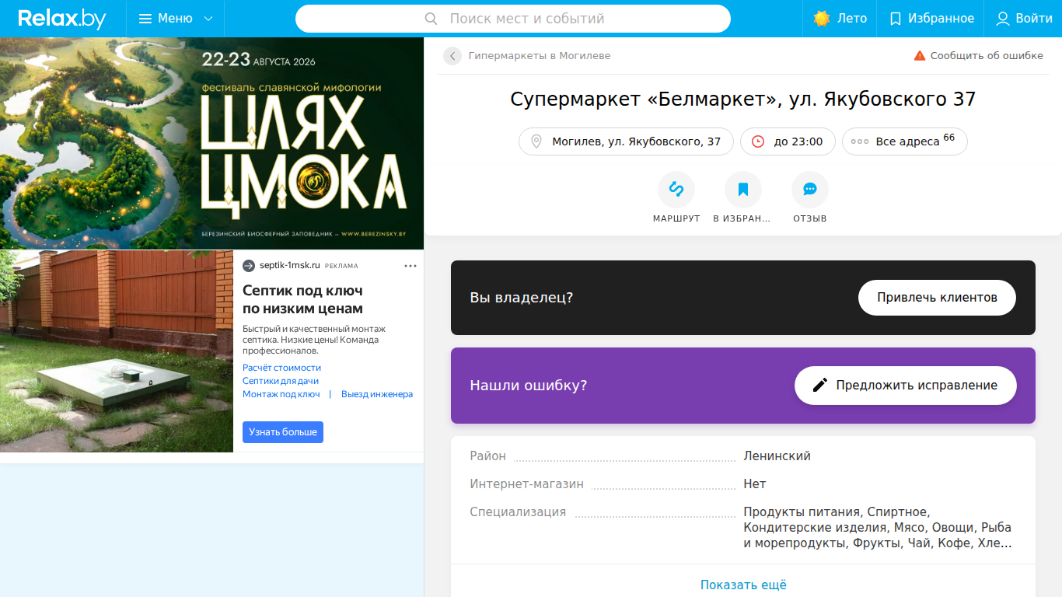Click the user profile icon
The height and width of the screenshot is (597, 1062).
coord(1003,19)
